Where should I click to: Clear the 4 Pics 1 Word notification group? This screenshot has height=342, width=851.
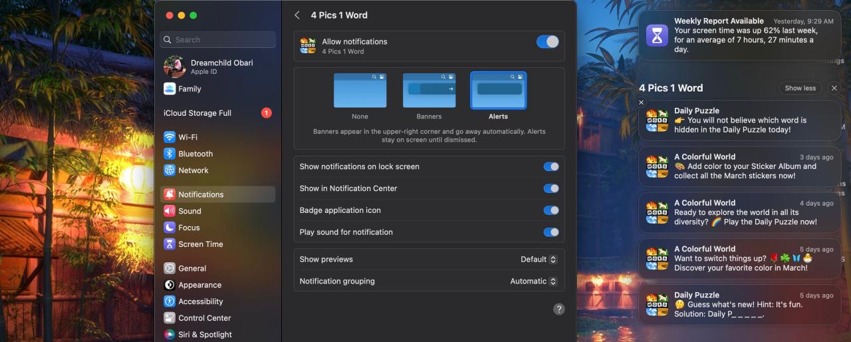point(834,88)
